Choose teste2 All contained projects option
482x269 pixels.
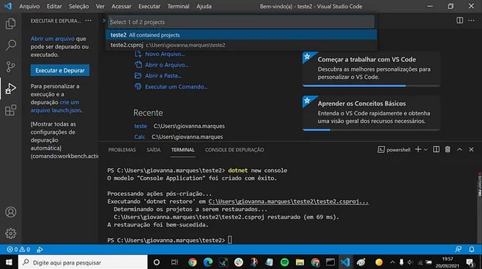pyautogui.click(x=241, y=34)
